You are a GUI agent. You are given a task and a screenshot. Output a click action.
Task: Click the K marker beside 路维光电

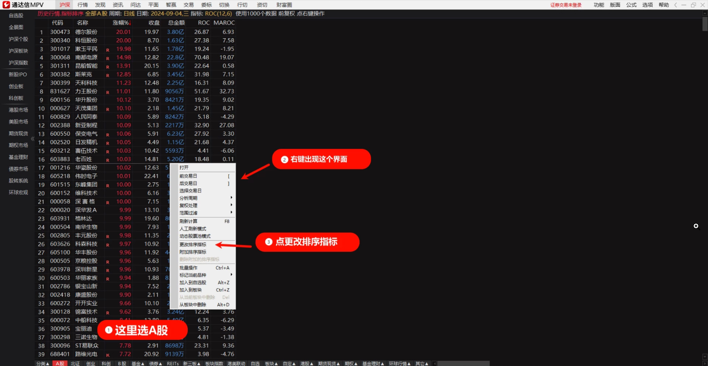(x=108, y=355)
